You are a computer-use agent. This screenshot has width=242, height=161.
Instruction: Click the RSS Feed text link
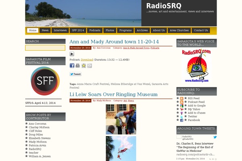pyautogui.click(x=194, y=99)
